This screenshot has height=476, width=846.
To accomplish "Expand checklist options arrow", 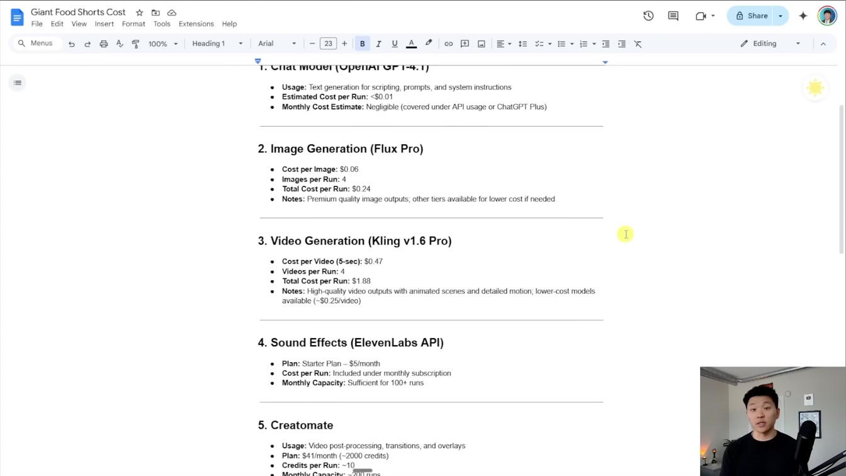I will coord(550,44).
